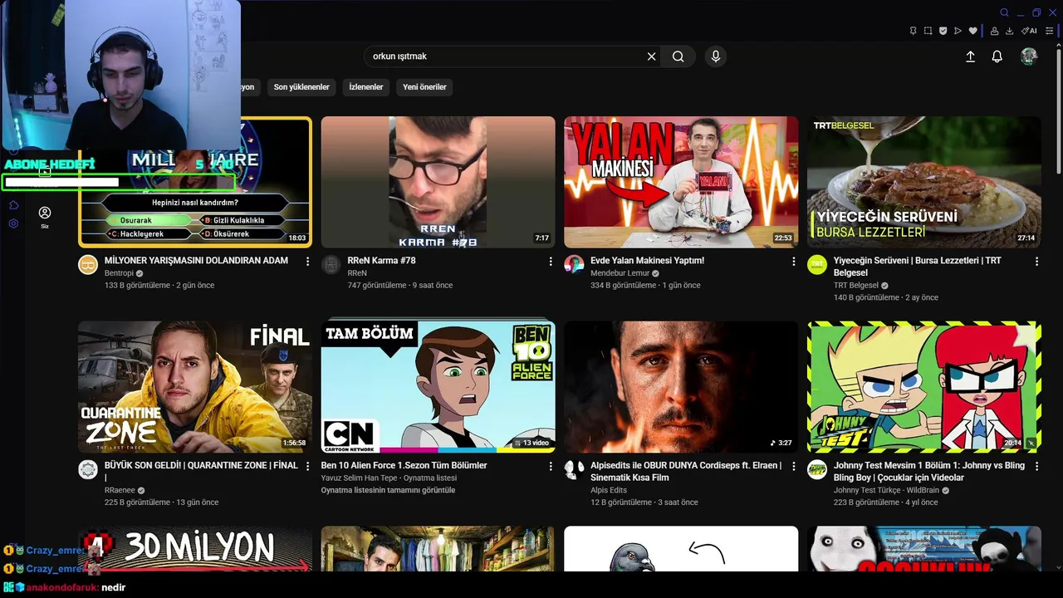Click Oynatma listesinin tamamını görüntüle link
This screenshot has width=1063, height=598.
[x=388, y=490]
